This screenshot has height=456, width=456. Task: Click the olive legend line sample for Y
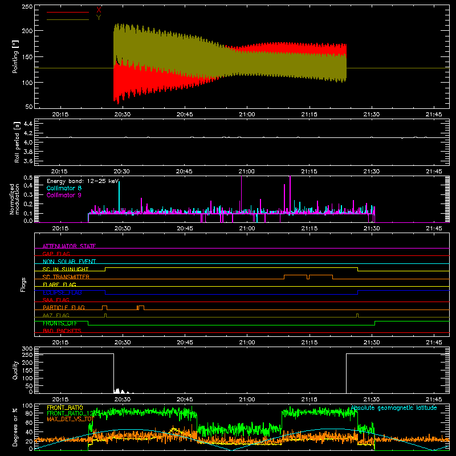coord(68,20)
